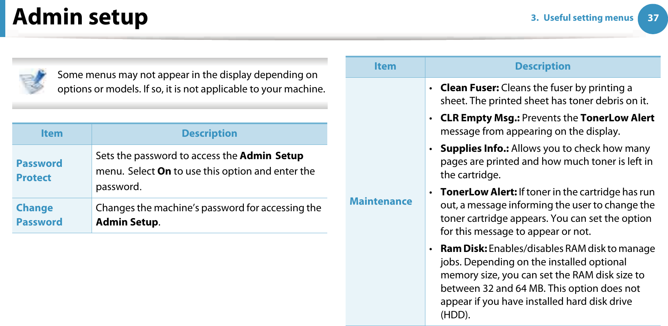Click the "Supplies Info.:" bullet label
The width and height of the screenshot is (668, 326).
474,149
